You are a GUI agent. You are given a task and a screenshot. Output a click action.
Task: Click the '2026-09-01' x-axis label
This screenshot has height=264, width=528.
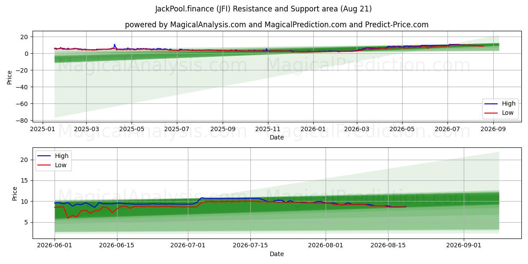click(x=464, y=246)
